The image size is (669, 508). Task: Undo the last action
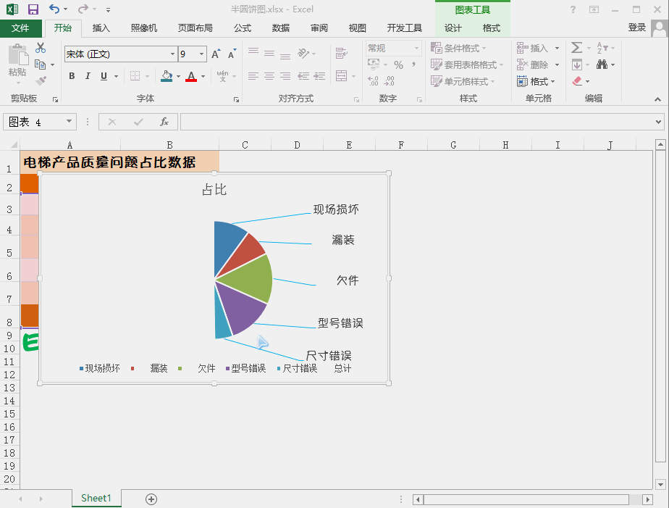[x=54, y=9]
